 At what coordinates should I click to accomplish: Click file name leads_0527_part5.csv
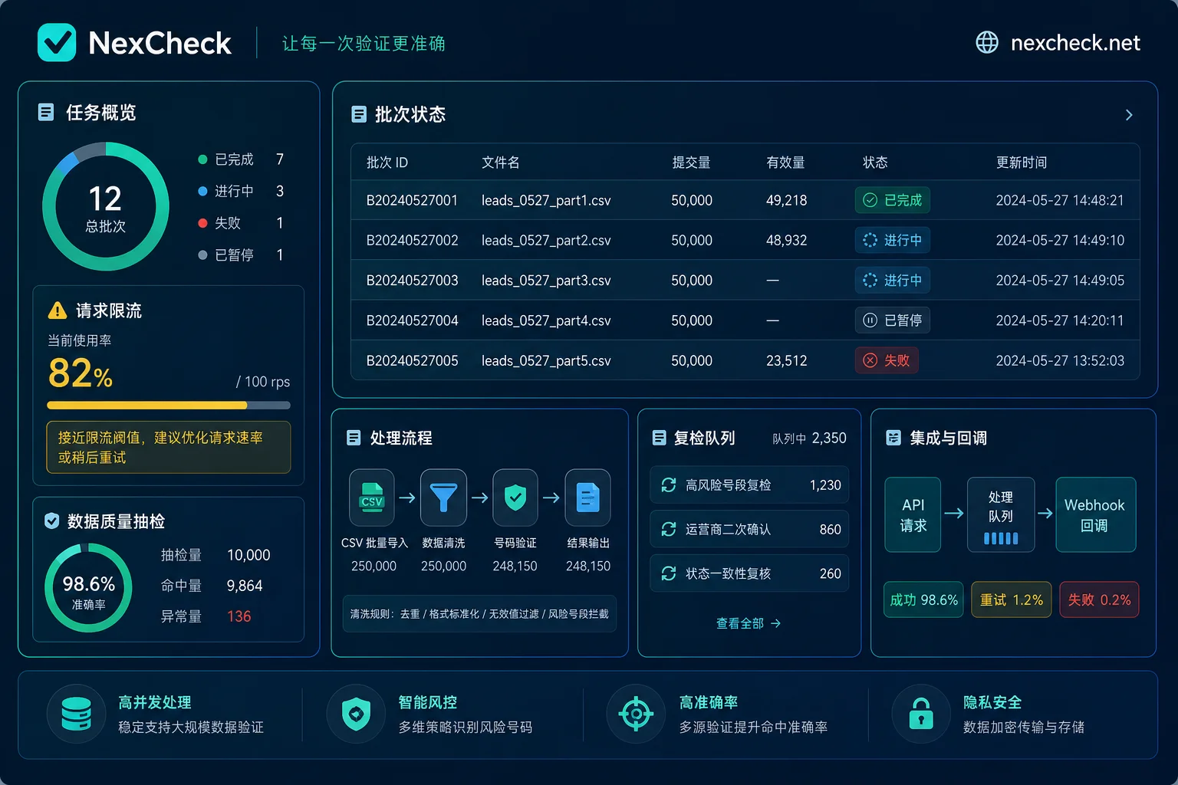546,360
